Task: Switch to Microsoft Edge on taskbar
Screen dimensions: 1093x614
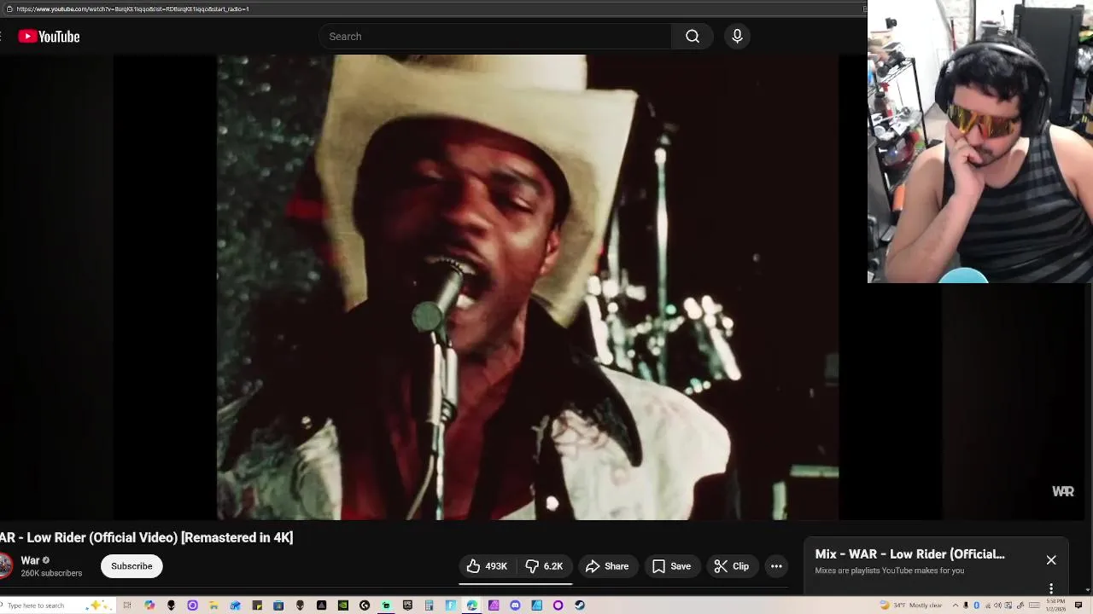Action: (471, 605)
